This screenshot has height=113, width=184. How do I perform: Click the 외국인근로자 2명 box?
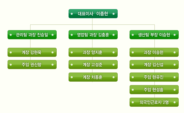154,102
